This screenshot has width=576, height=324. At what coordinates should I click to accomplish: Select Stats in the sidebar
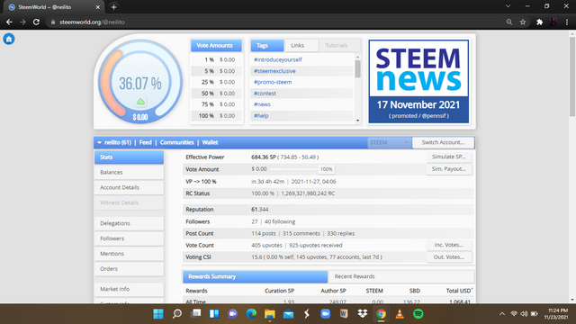click(129, 157)
